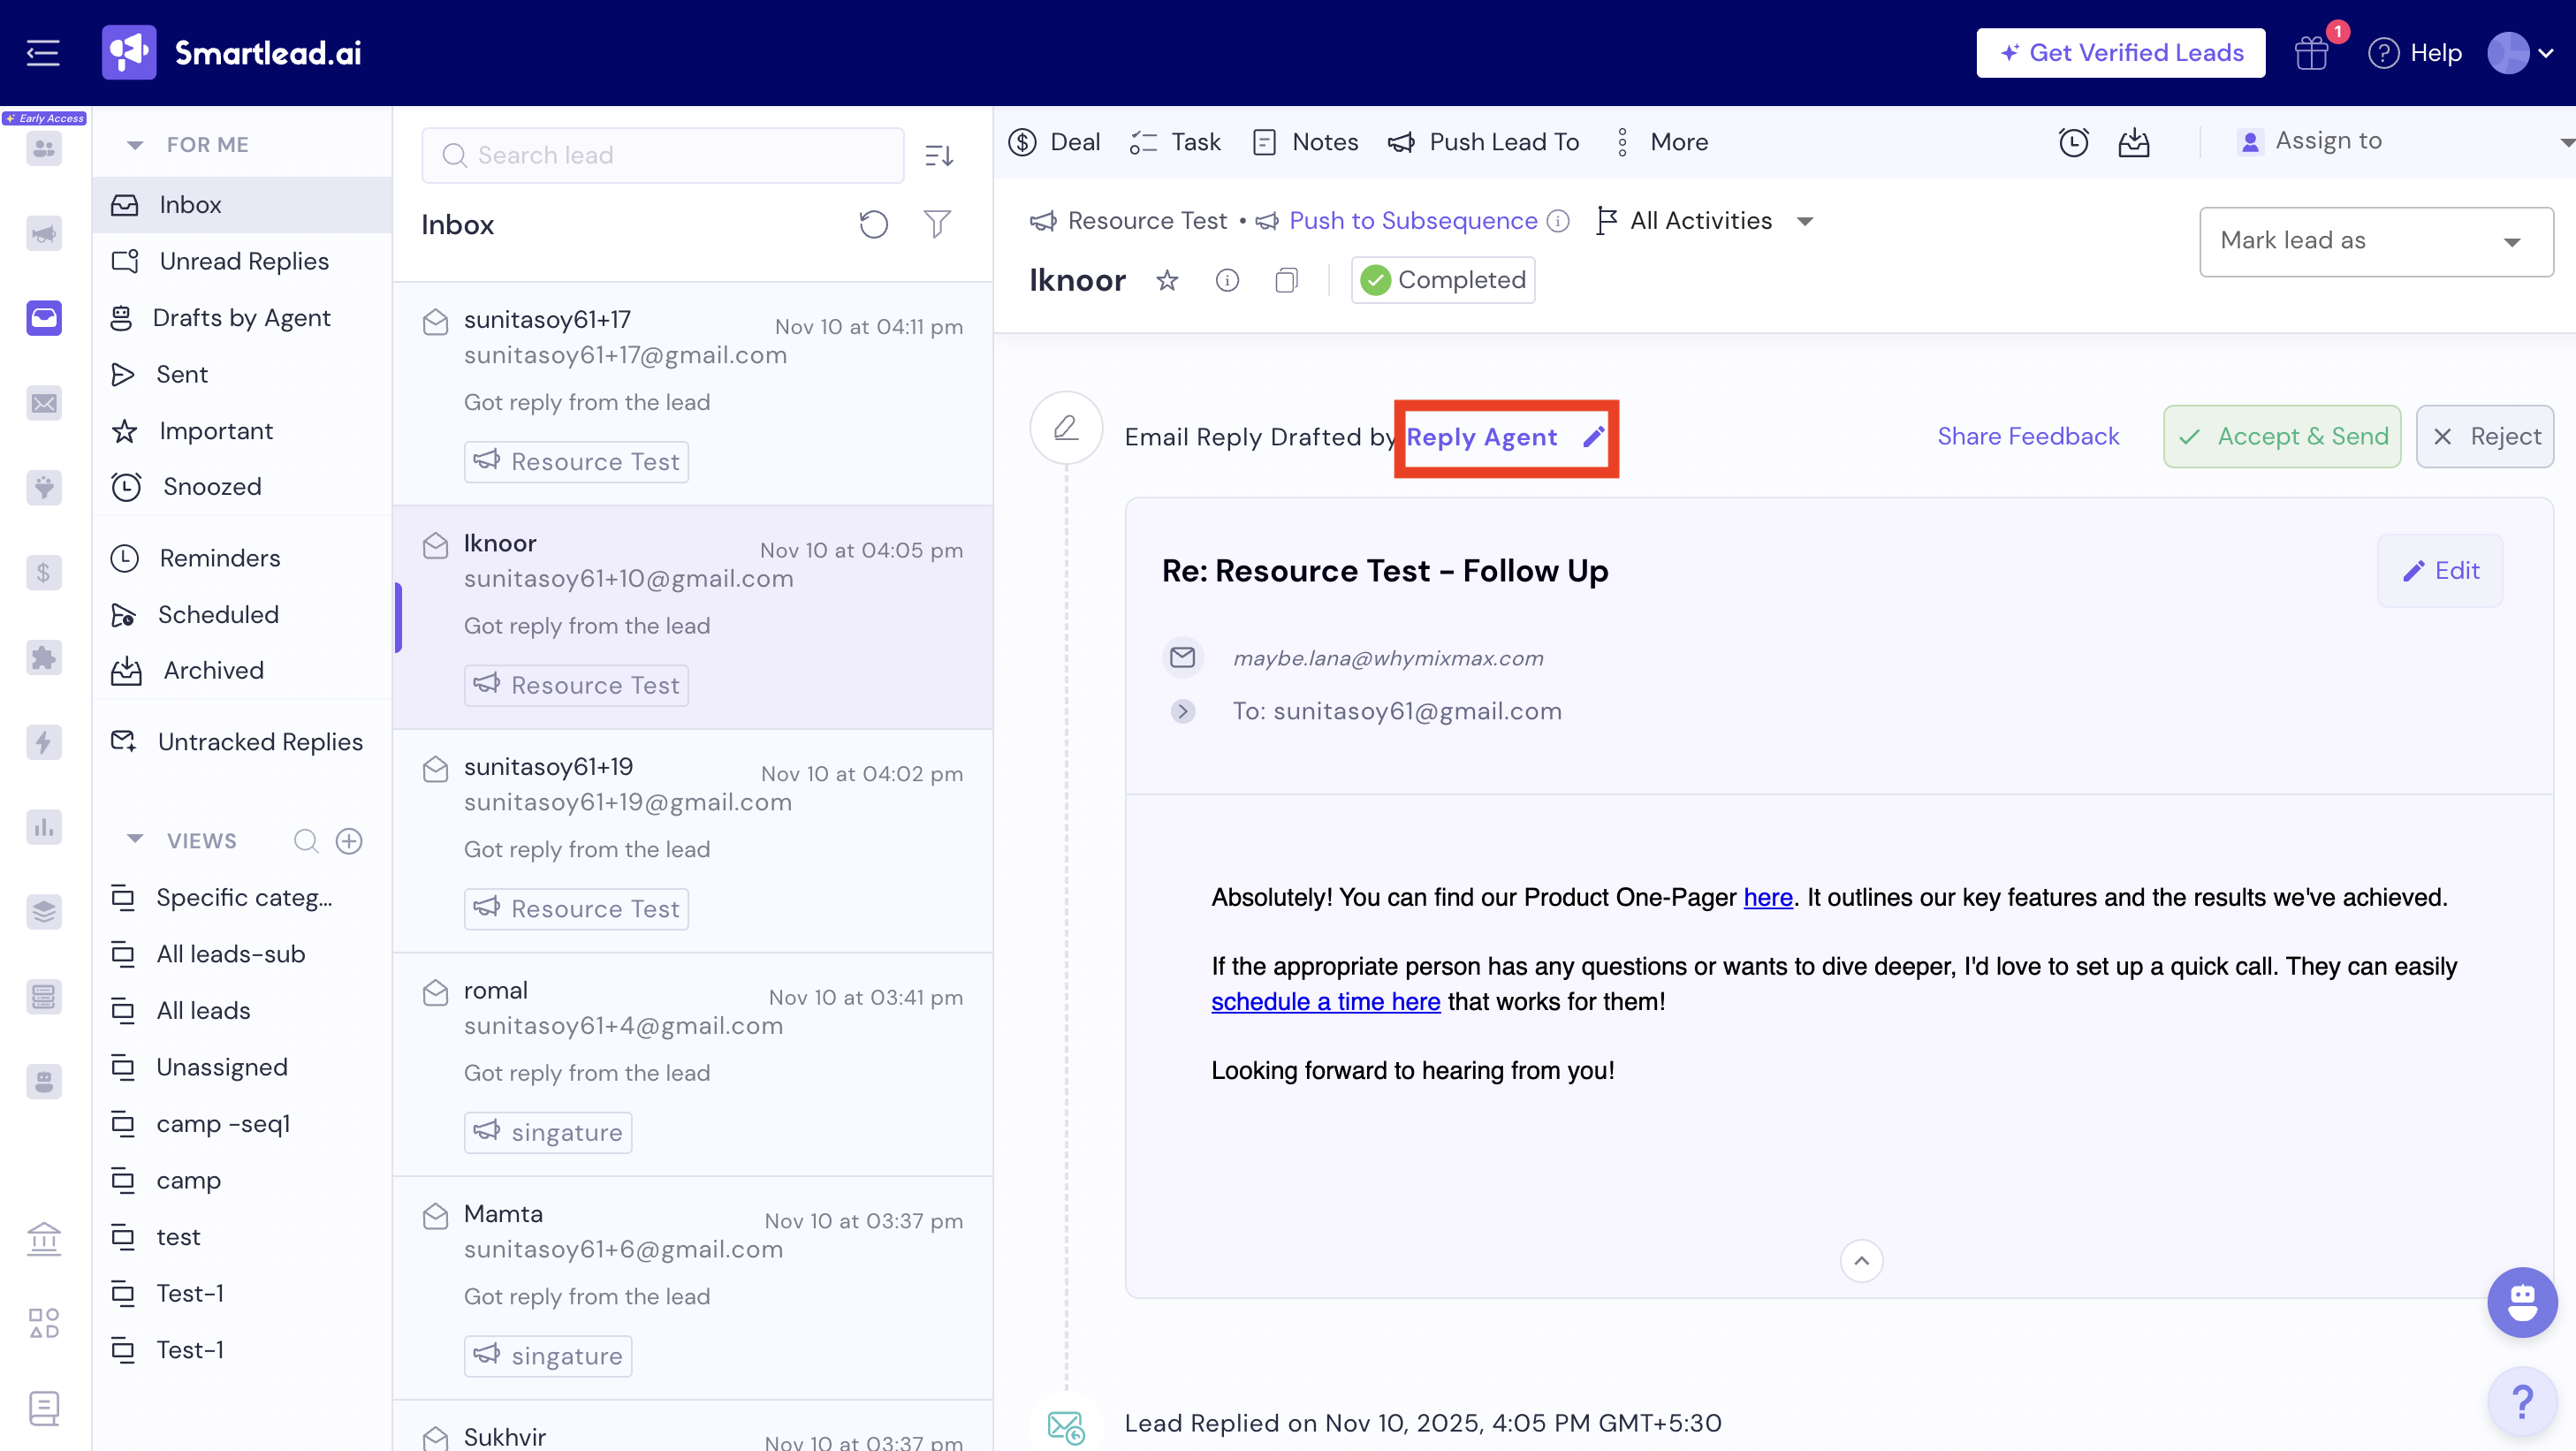Open the inbox filter funnel icon
Viewport: 2576px width, 1451px height.
[x=936, y=224]
